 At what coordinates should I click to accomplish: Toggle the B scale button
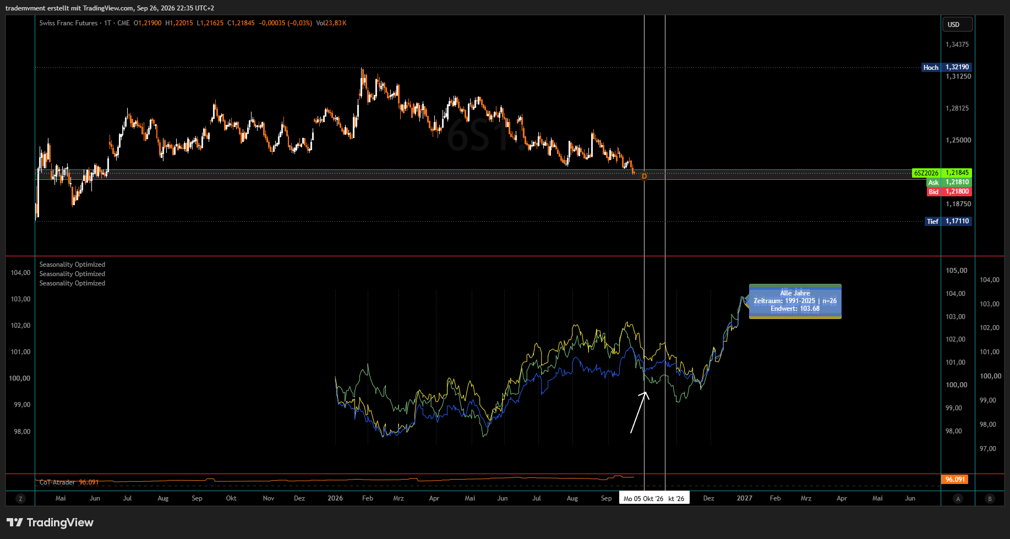tap(990, 499)
